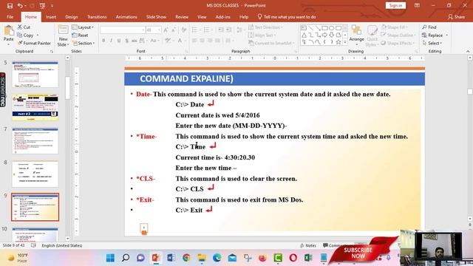Image resolution: width=473 pixels, height=266 pixels.
Task: Cut the selection with the scissors icon
Action: coord(24,27)
